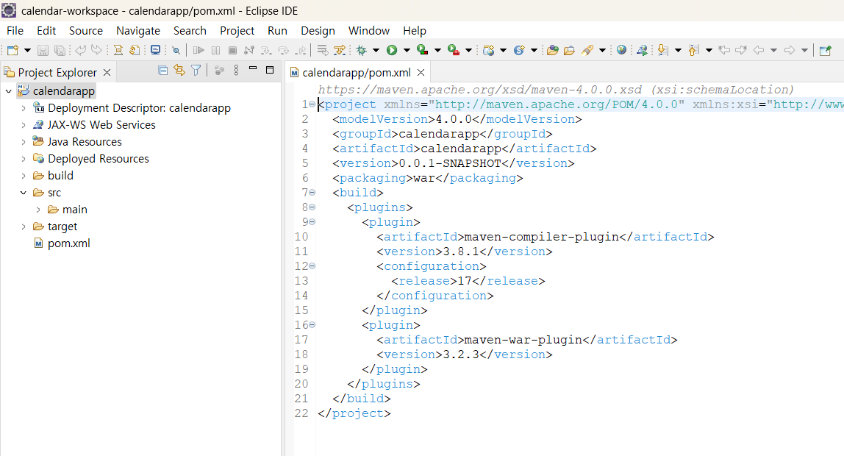Click the Open Web Browser globe icon
Image resolution: width=844 pixels, height=456 pixels.
click(x=622, y=50)
